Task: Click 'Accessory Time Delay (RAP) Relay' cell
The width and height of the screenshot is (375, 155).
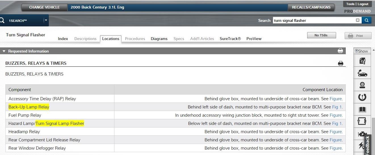Action: coord(60,99)
